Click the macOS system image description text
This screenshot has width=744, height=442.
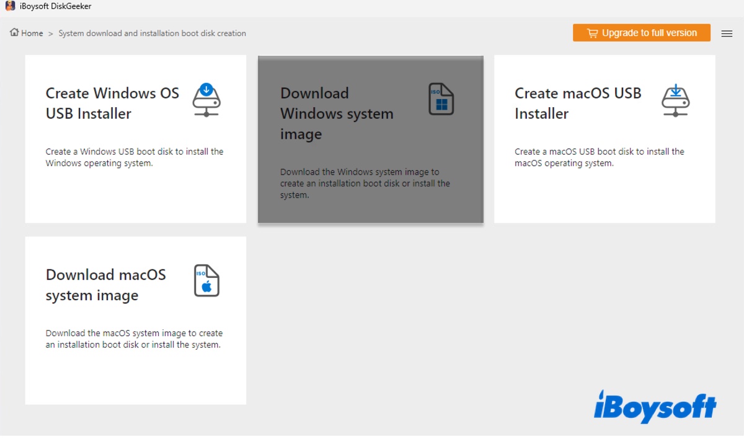134,339
